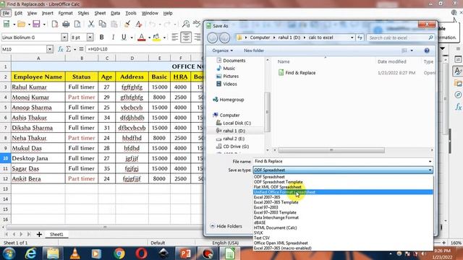Click the equals Formula icon
This screenshot has height=260, width=463.
(x=81, y=49)
